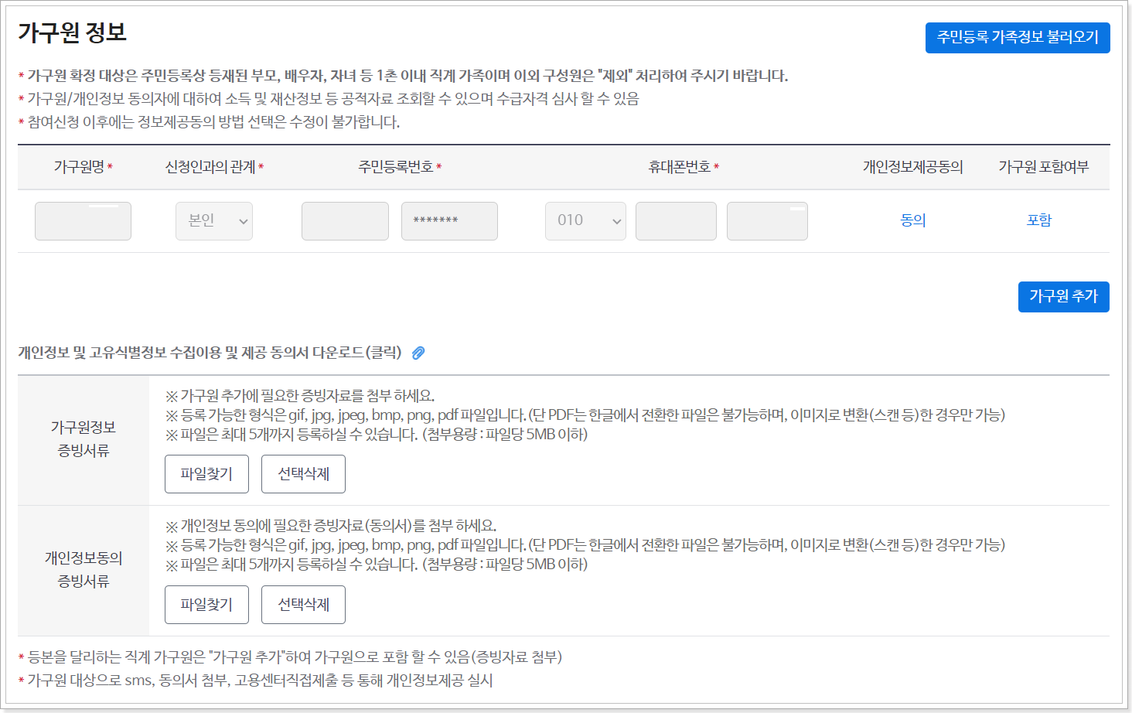Click the 휴대폰번호 column header
The image size is (1132, 713).
(x=679, y=167)
